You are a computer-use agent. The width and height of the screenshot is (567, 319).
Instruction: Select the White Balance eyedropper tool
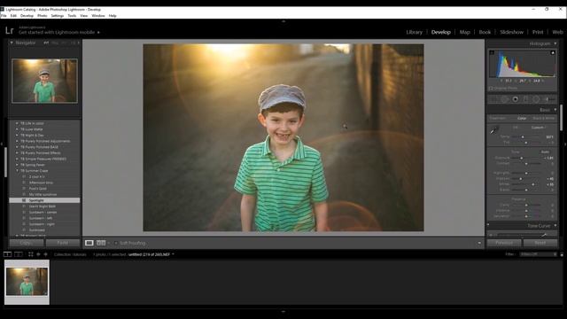point(494,130)
